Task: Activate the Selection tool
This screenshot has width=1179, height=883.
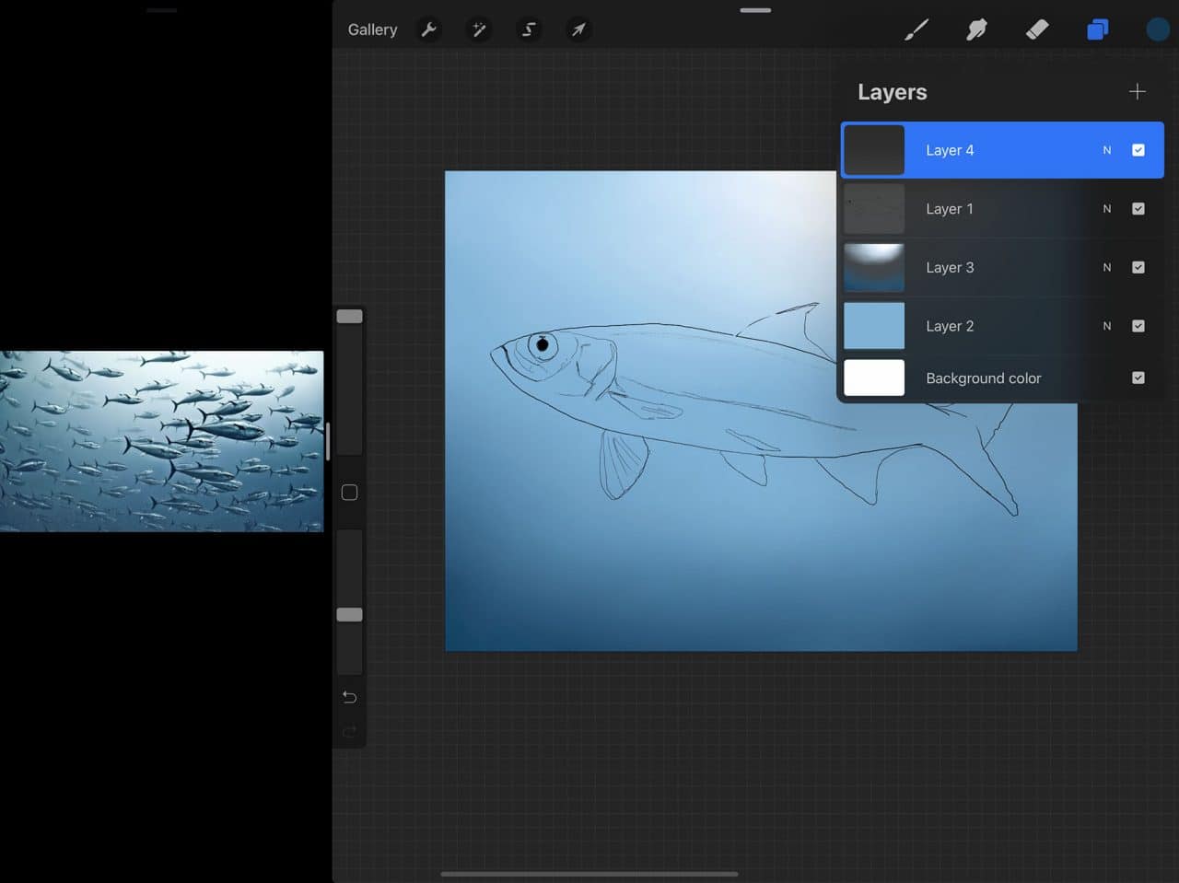Action: click(x=528, y=29)
